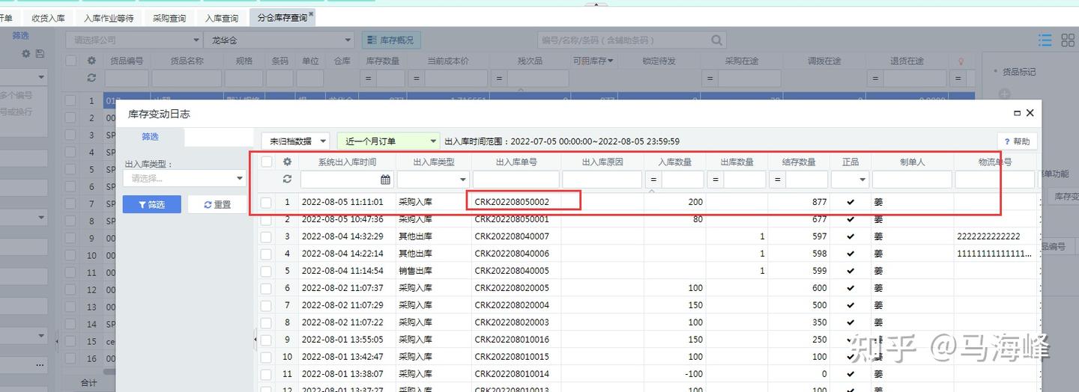The image size is (1079, 392).
Task: Switch to grid tile view icon
Action: [1068, 40]
